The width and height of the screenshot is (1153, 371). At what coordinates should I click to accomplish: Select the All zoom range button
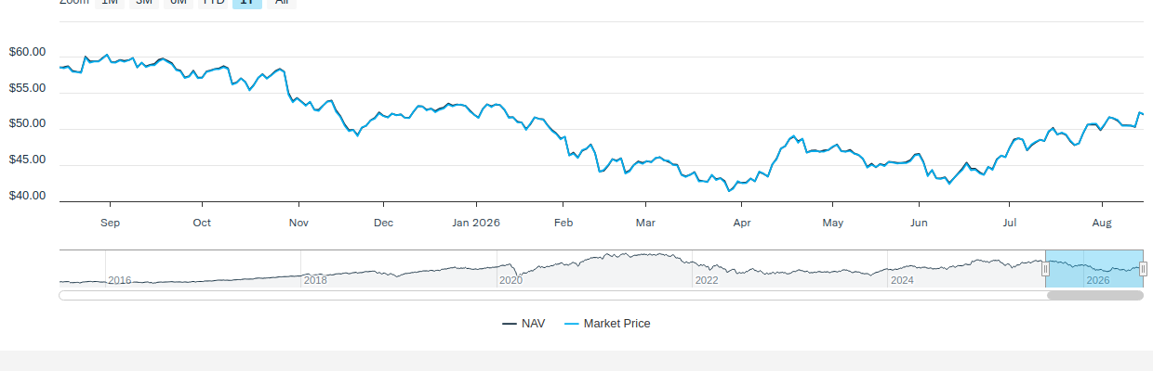(281, 3)
